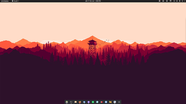Open the volume indicator in top bar
The image size is (186, 104).
pos(177,1)
